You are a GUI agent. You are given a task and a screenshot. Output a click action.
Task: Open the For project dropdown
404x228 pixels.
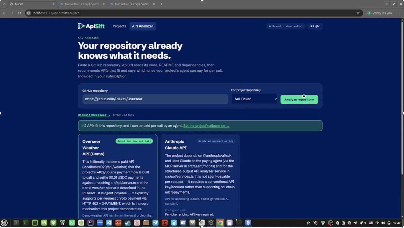254,99
